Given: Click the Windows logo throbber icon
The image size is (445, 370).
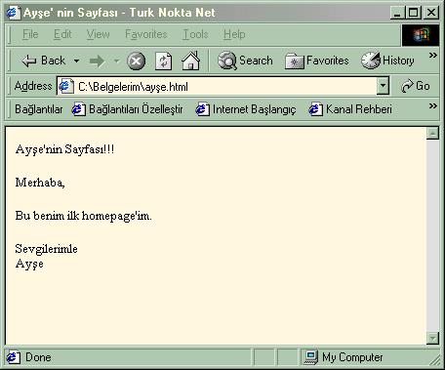Looking at the screenshot, I should (x=421, y=35).
